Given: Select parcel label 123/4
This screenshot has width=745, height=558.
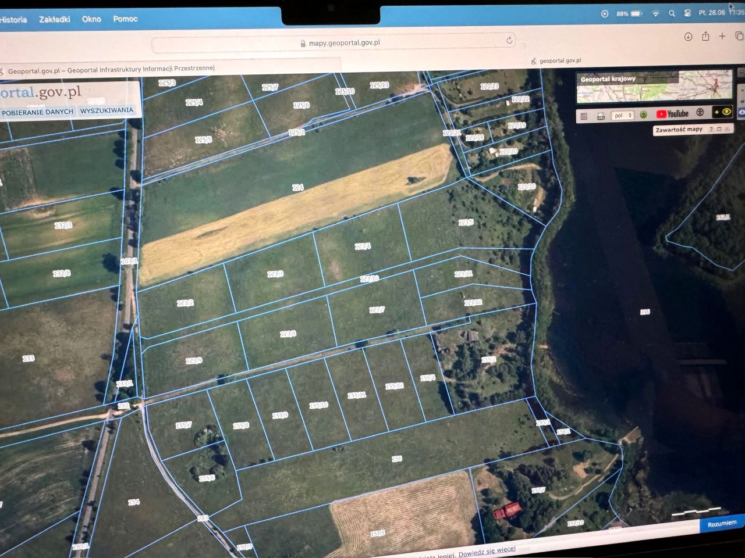Looking at the screenshot, I should pos(363,246).
